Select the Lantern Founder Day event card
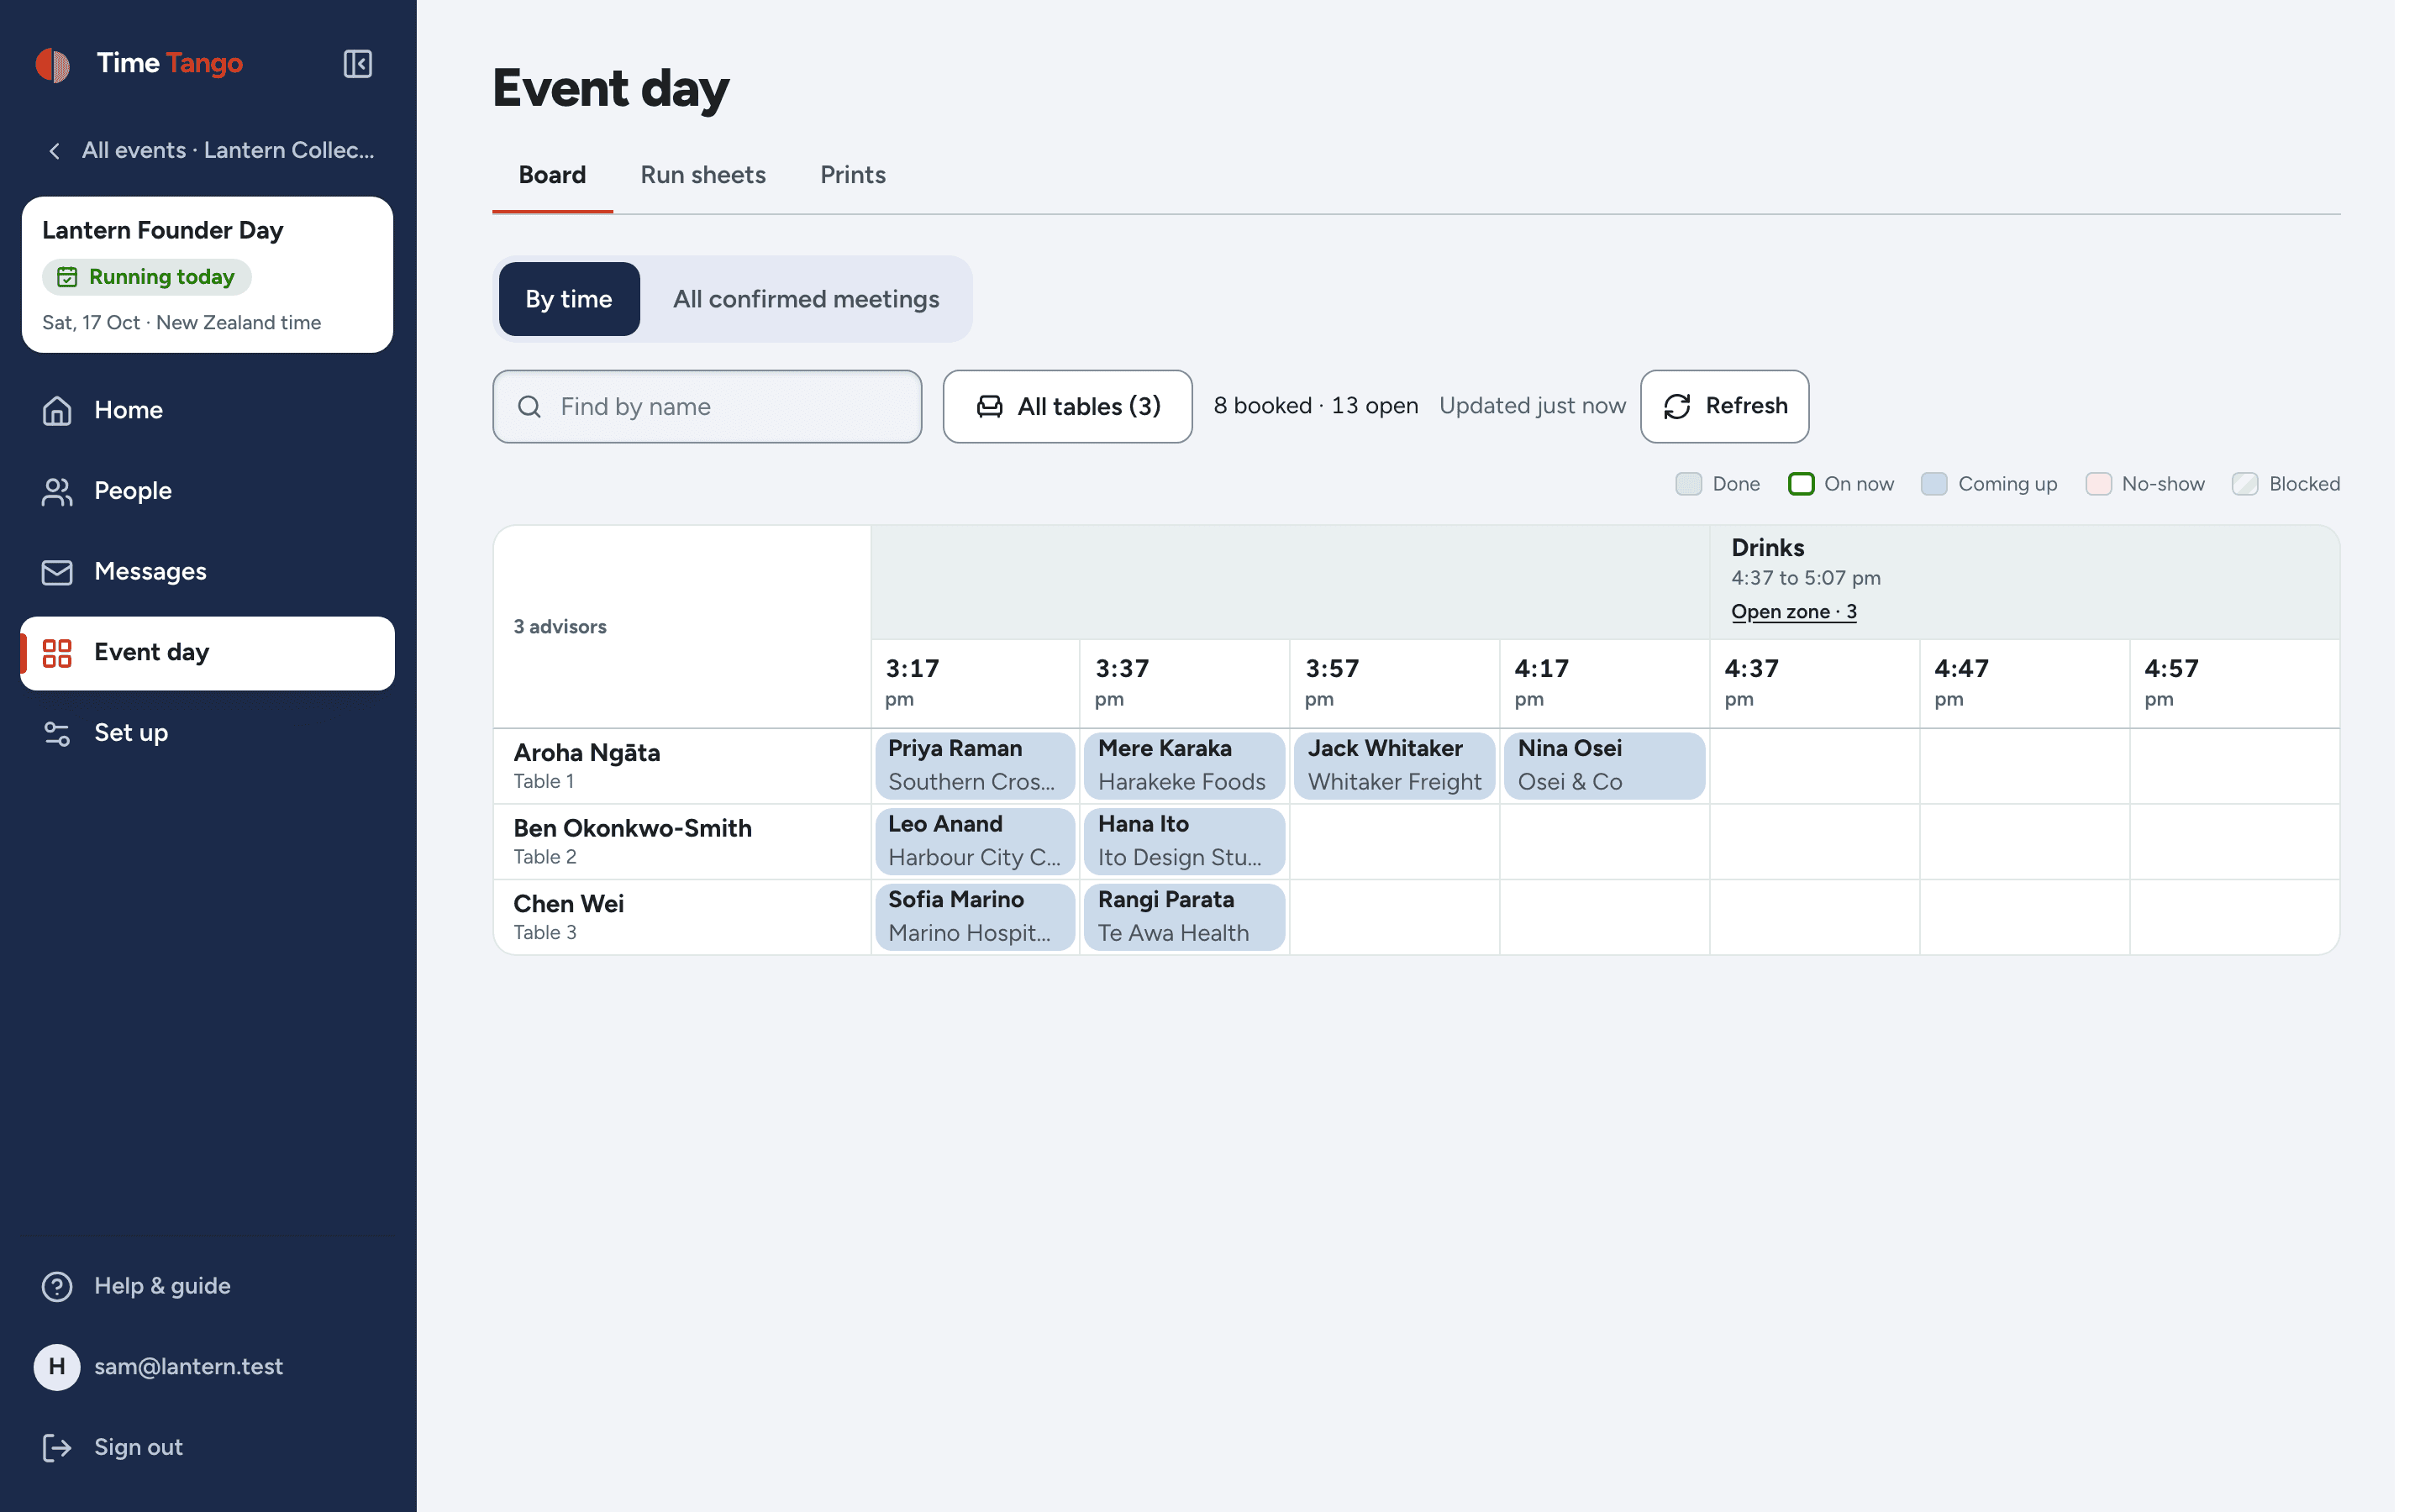The image size is (2420, 1512). click(207, 275)
